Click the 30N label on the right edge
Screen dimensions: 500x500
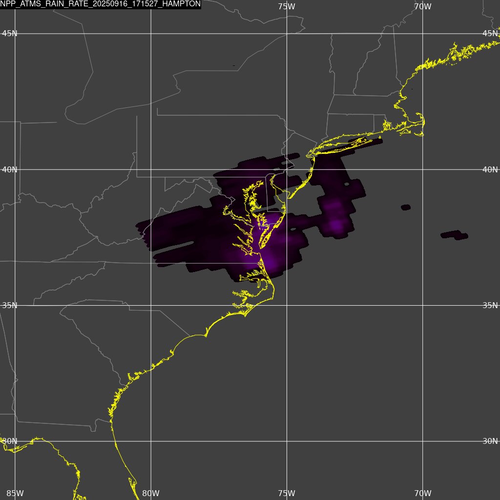point(490,441)
